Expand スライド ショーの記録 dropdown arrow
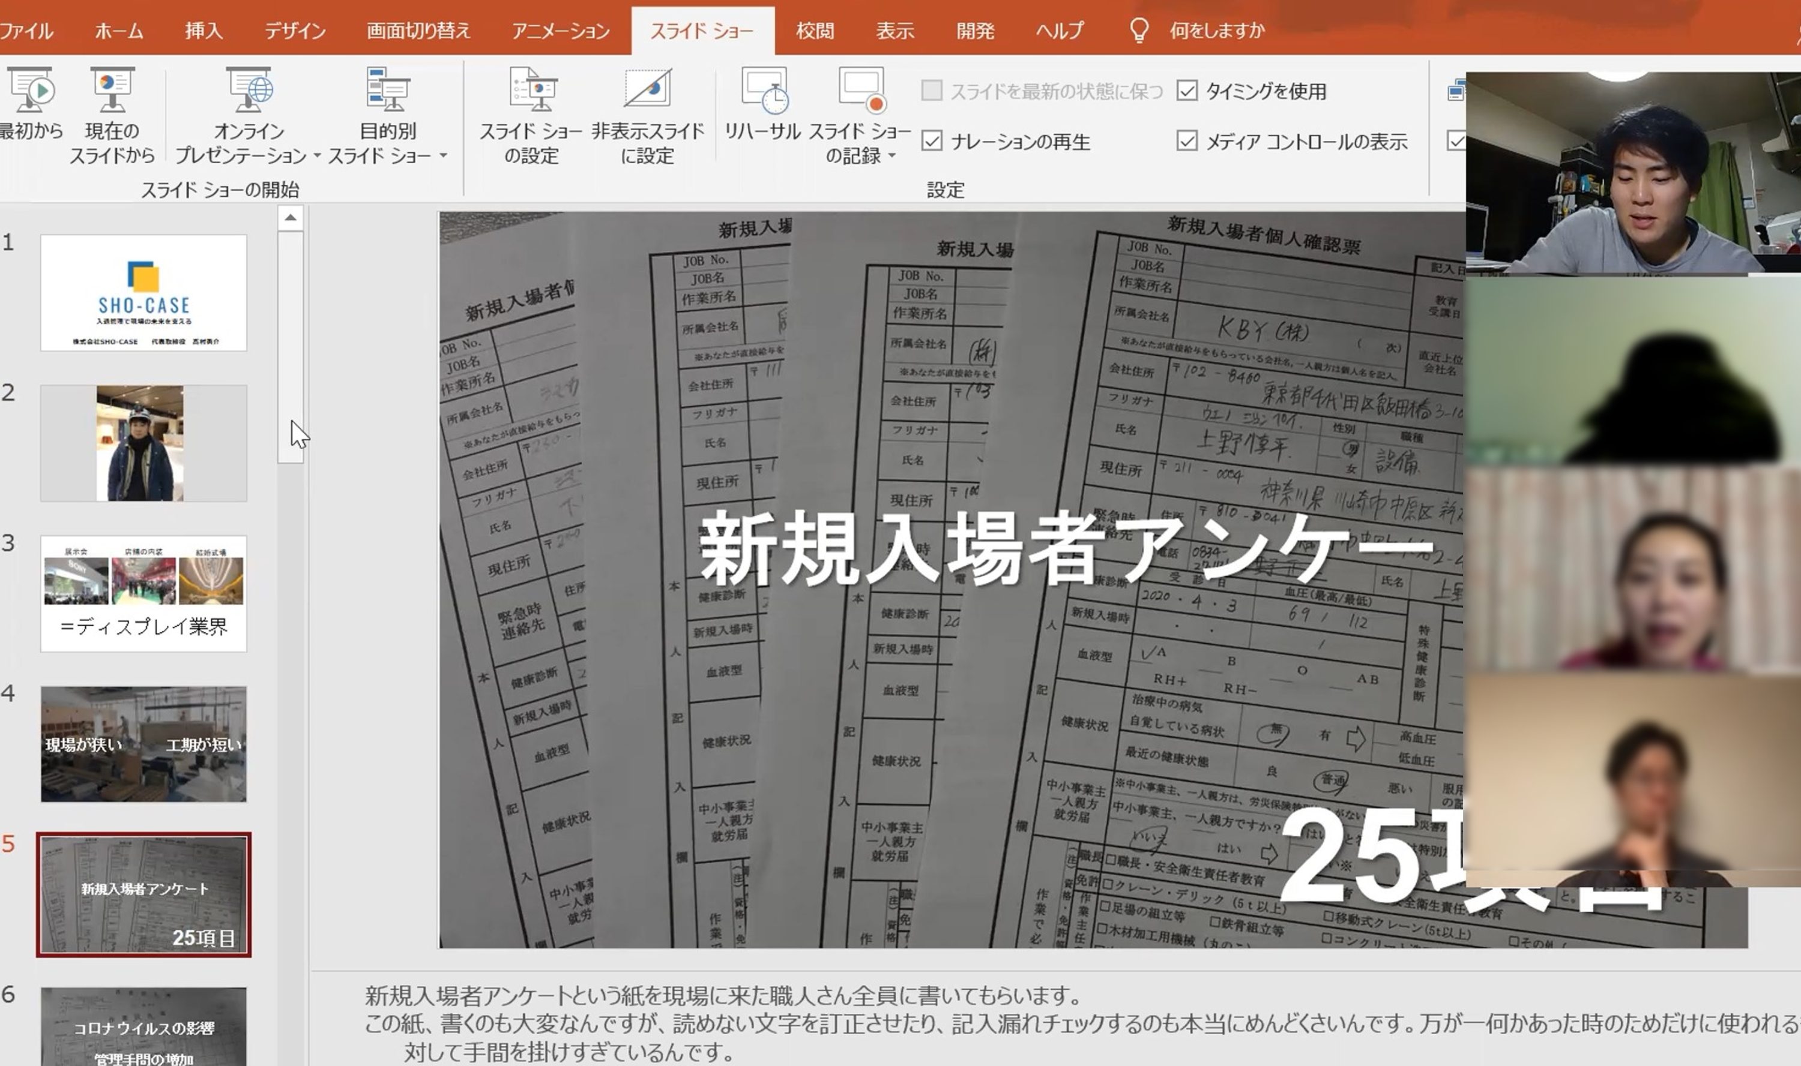 coord(892,155)
